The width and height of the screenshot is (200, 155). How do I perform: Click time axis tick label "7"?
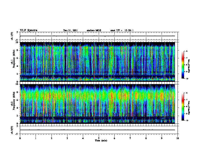(130, 138)
